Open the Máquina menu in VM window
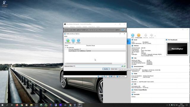 tap(72, 27)
